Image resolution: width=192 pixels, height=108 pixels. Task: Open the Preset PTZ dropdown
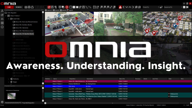coord(151,7)
